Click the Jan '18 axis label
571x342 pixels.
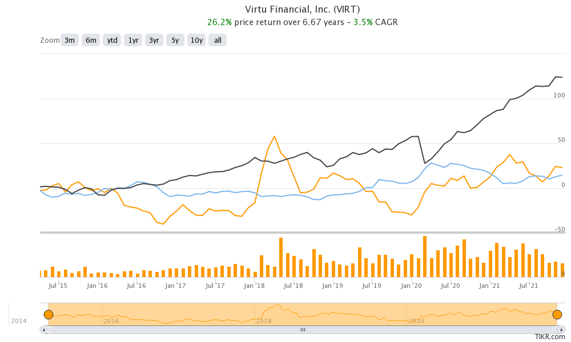(x=254, y=286)
